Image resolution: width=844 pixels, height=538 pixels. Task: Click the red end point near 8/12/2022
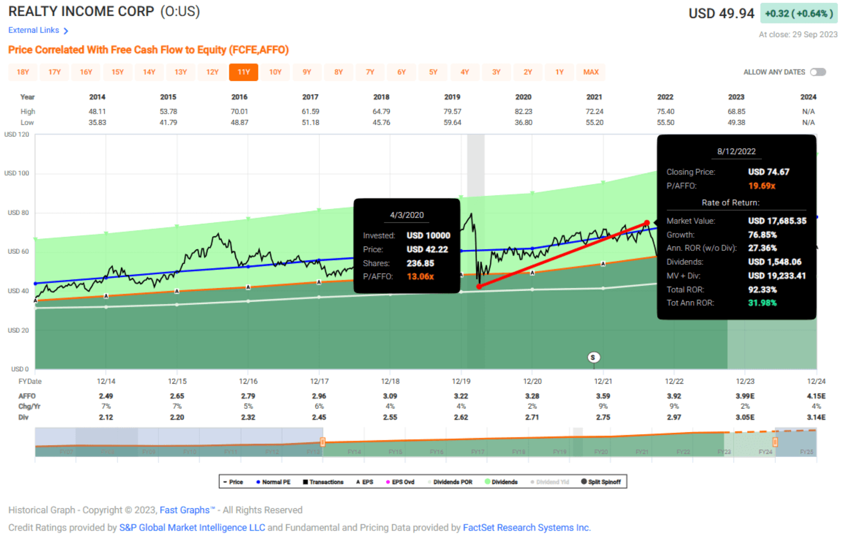point(647,223)
